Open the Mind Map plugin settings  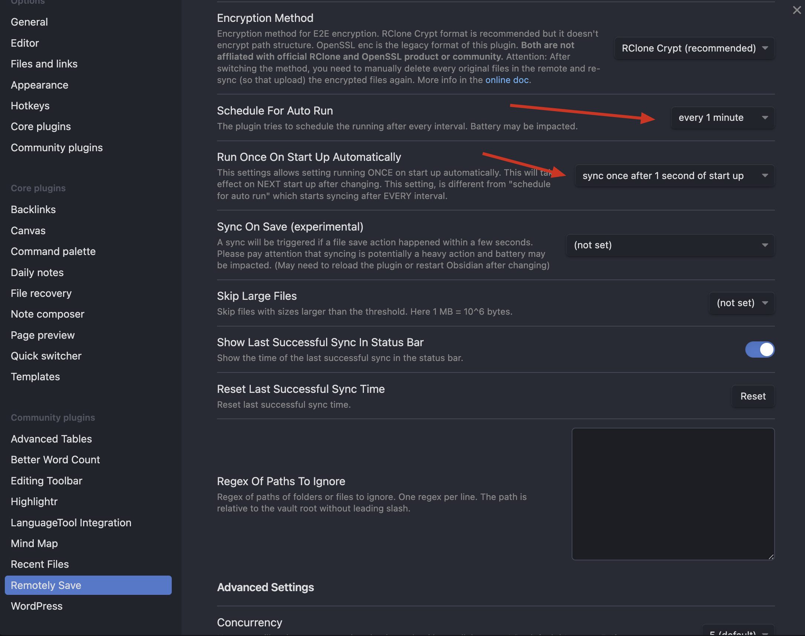[33, 543]
